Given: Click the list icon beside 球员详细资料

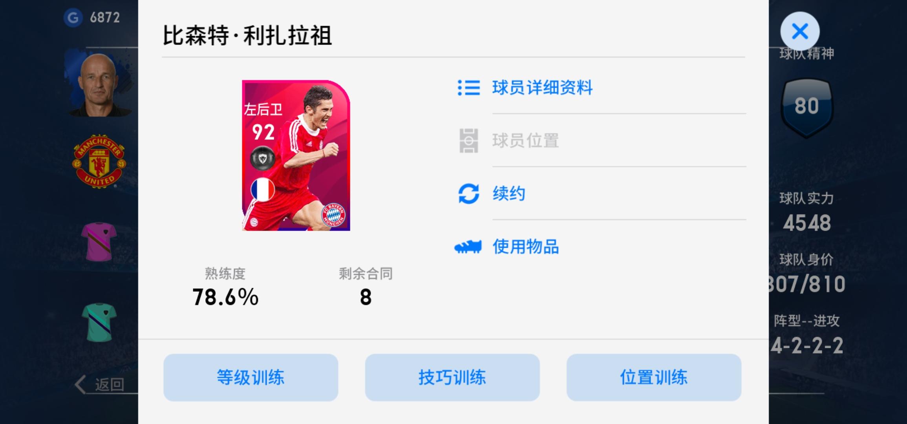Looking at the screenshot, I should click(469, 88).
